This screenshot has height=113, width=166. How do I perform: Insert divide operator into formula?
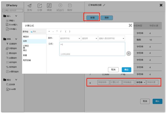point(61,31)
